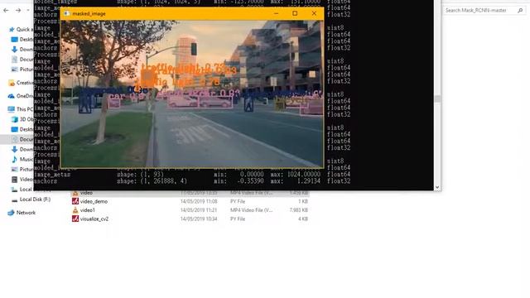Select the video MP4 file icon
530x298 pixels.
click(x=75, y=193)
